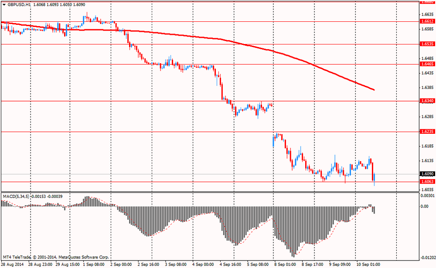The height and width of the screenshot is (268, 436).
Task: Select the 1.6612 red price level label
Action: point(427,21)
